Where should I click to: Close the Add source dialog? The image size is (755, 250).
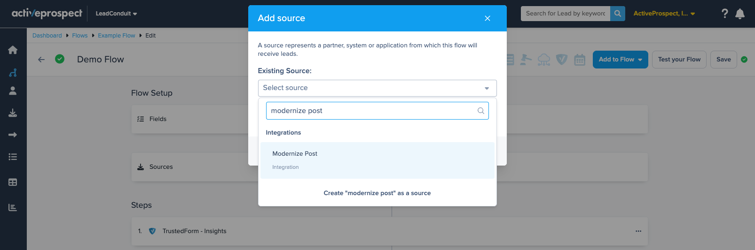coord(488,18)
